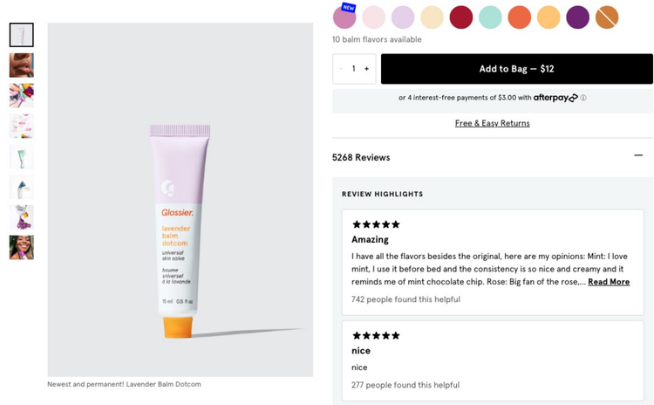Choose the orange-red balm swatch

[519, 17]
